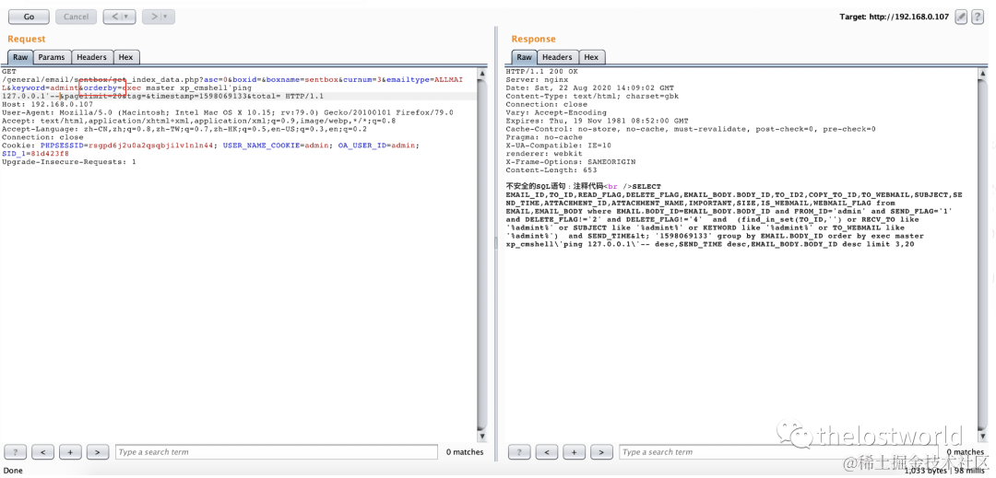
Task: Click the Pragma: no-cache response header
Action: 544,137
